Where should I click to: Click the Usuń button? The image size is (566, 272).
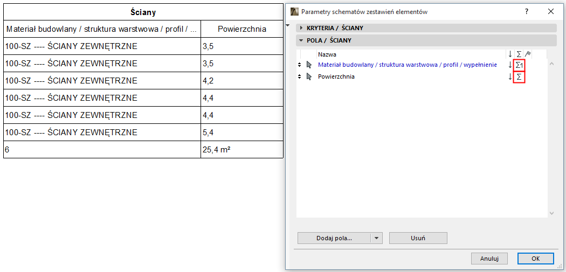(x=418, y=238)
